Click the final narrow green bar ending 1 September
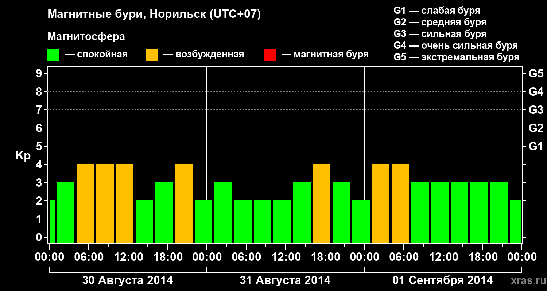The image size is (547, 291). [515, 222]
